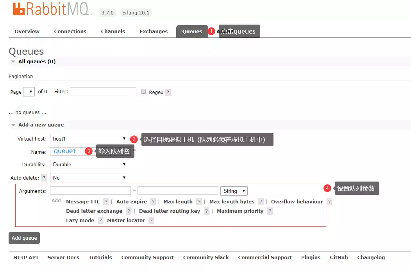The height and width of the screenshot is (269, 411).
Task: Open the Durability dropdown
Action: point(89,164)
